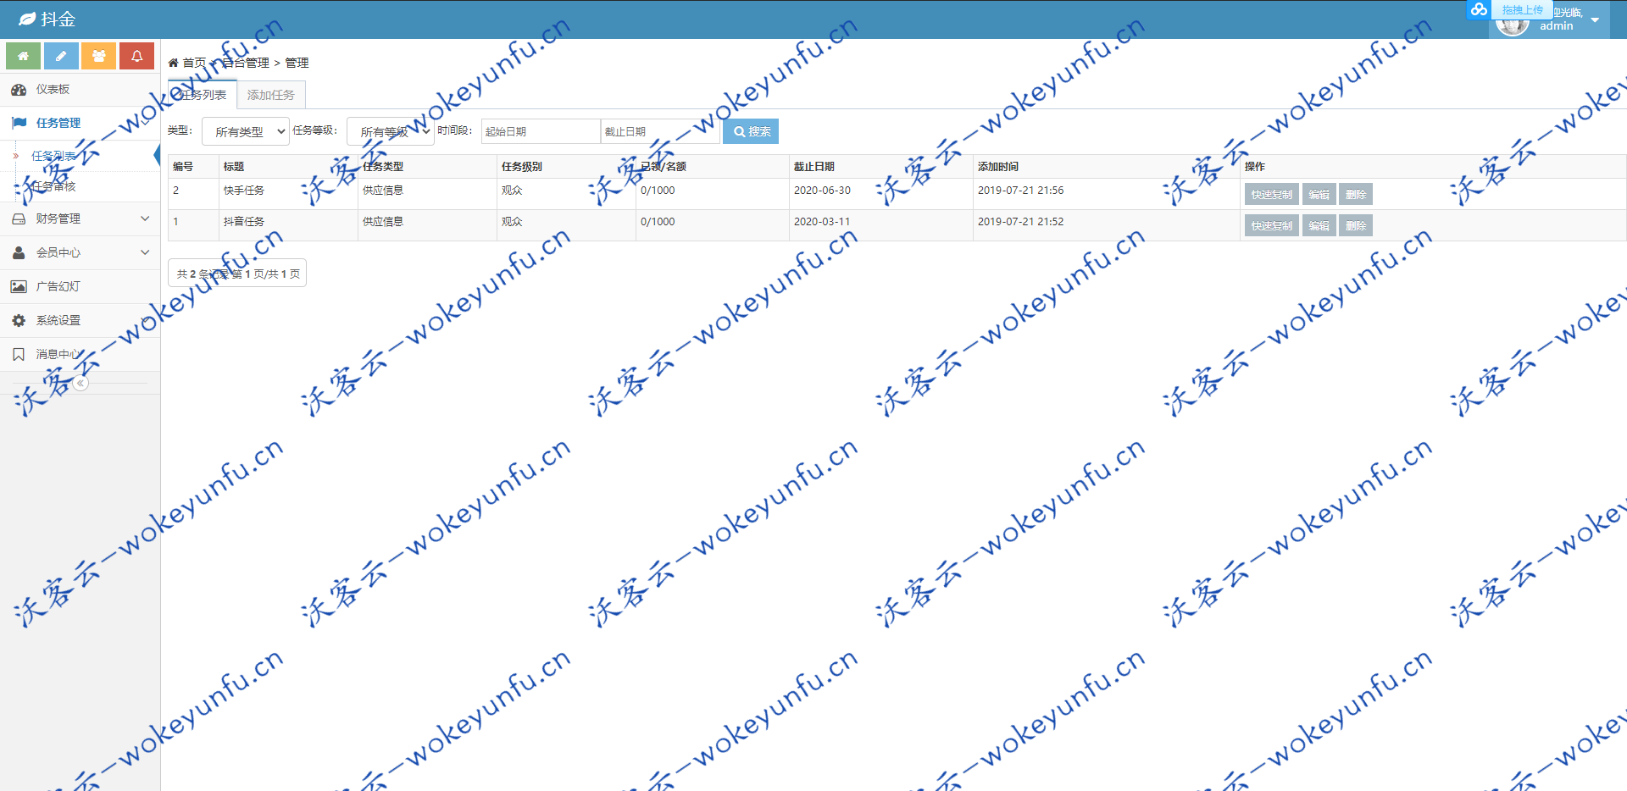Click 删除 for the 快手任务 row

tap(1356, 194)
